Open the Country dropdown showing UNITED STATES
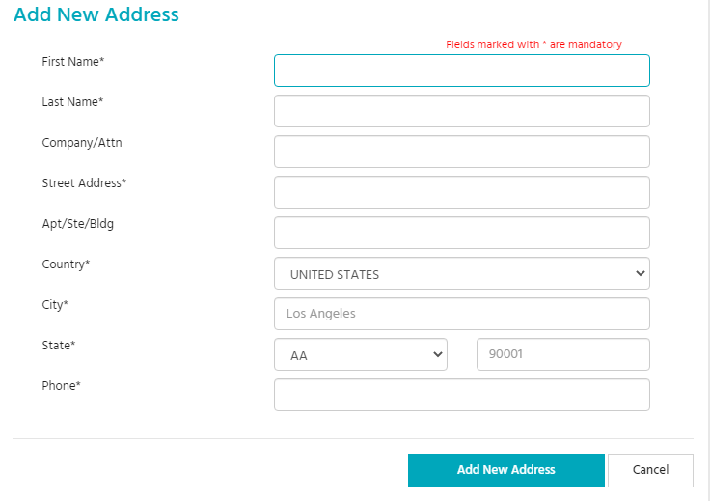710x501 pixels. click(x=461, y=273)
